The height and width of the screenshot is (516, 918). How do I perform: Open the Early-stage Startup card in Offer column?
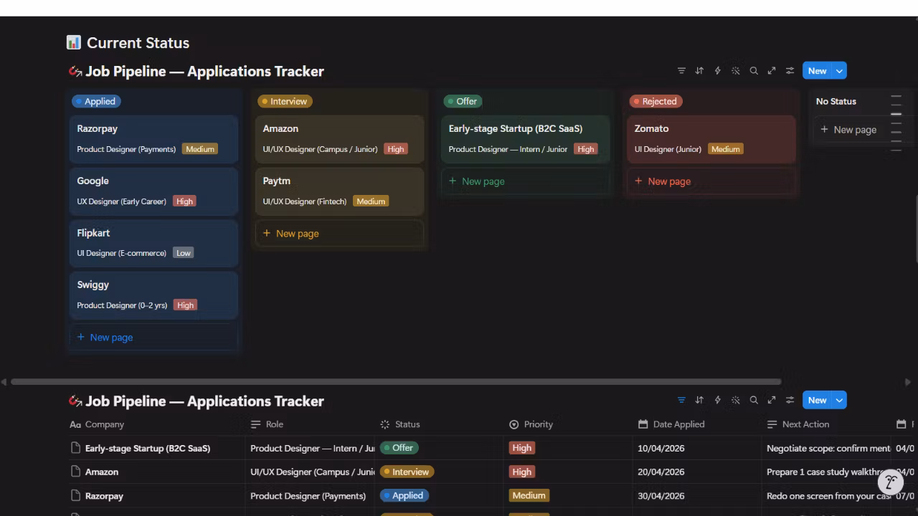(525, 138)
